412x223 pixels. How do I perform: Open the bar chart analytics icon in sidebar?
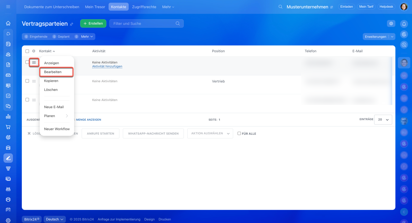click(8, 116)
